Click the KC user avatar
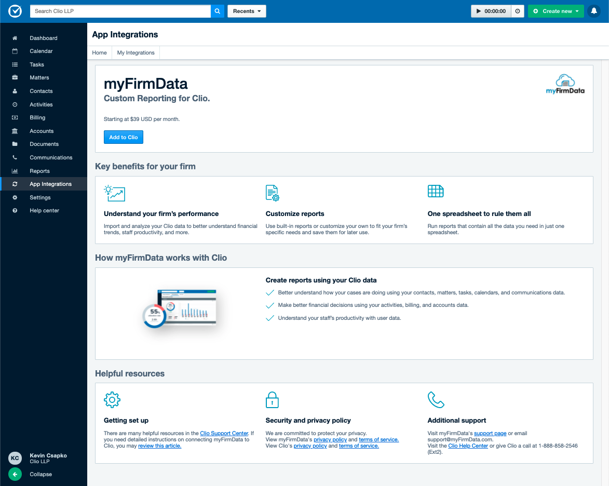Viewport: 609px width, 486px height. point(15,458)
